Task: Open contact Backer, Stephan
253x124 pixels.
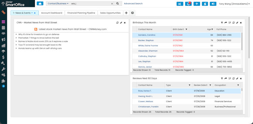Action: (x=146, y=41)
